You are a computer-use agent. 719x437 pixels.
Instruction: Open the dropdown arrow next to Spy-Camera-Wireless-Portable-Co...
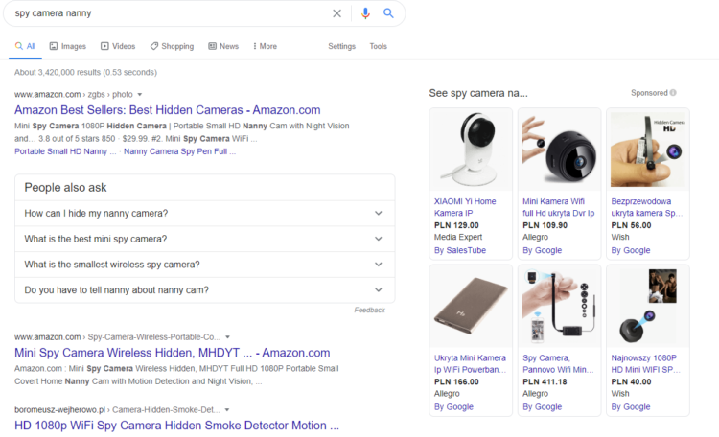pyautogui.click(x=227, y=337)
